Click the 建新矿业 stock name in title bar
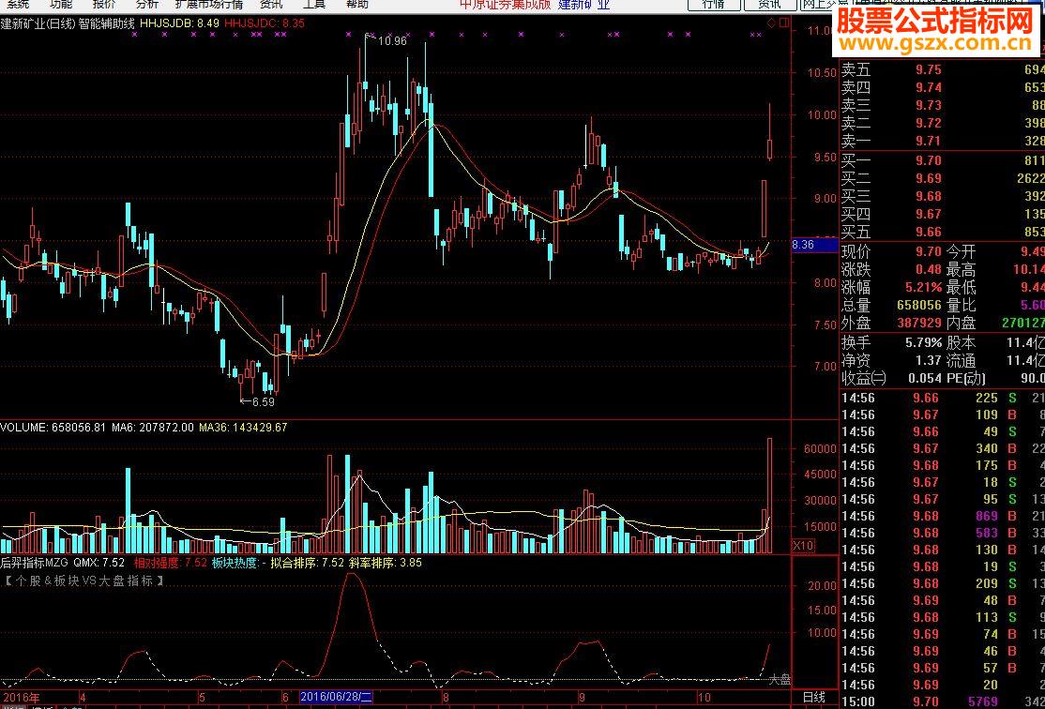This screenshot has width=1045, height=709. [583, 4]
